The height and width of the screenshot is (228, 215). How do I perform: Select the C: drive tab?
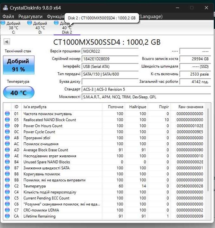click(x=13, y=28)
